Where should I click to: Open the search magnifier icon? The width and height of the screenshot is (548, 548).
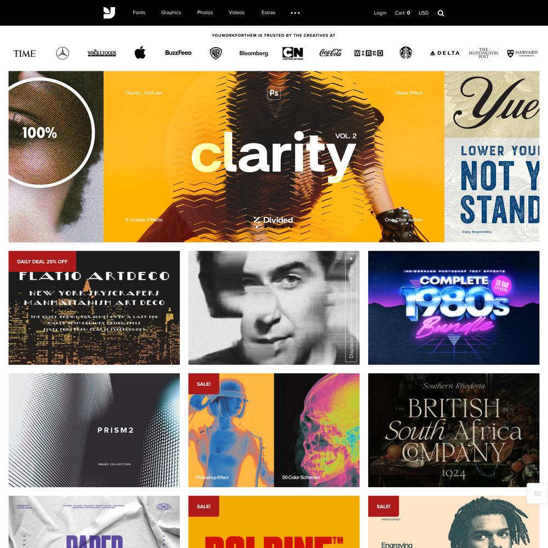pyautogui.click(x=441, y=13)
